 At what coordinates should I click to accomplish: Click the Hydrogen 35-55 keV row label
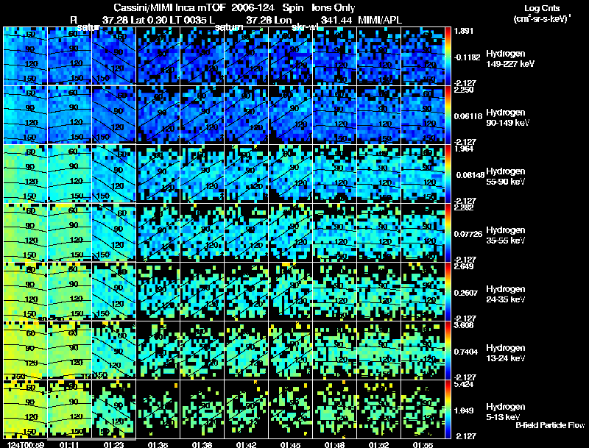506,235
